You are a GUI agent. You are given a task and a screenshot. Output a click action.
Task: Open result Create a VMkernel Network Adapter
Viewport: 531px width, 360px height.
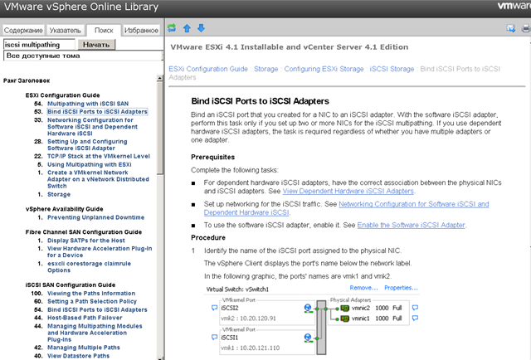point(98,179)
